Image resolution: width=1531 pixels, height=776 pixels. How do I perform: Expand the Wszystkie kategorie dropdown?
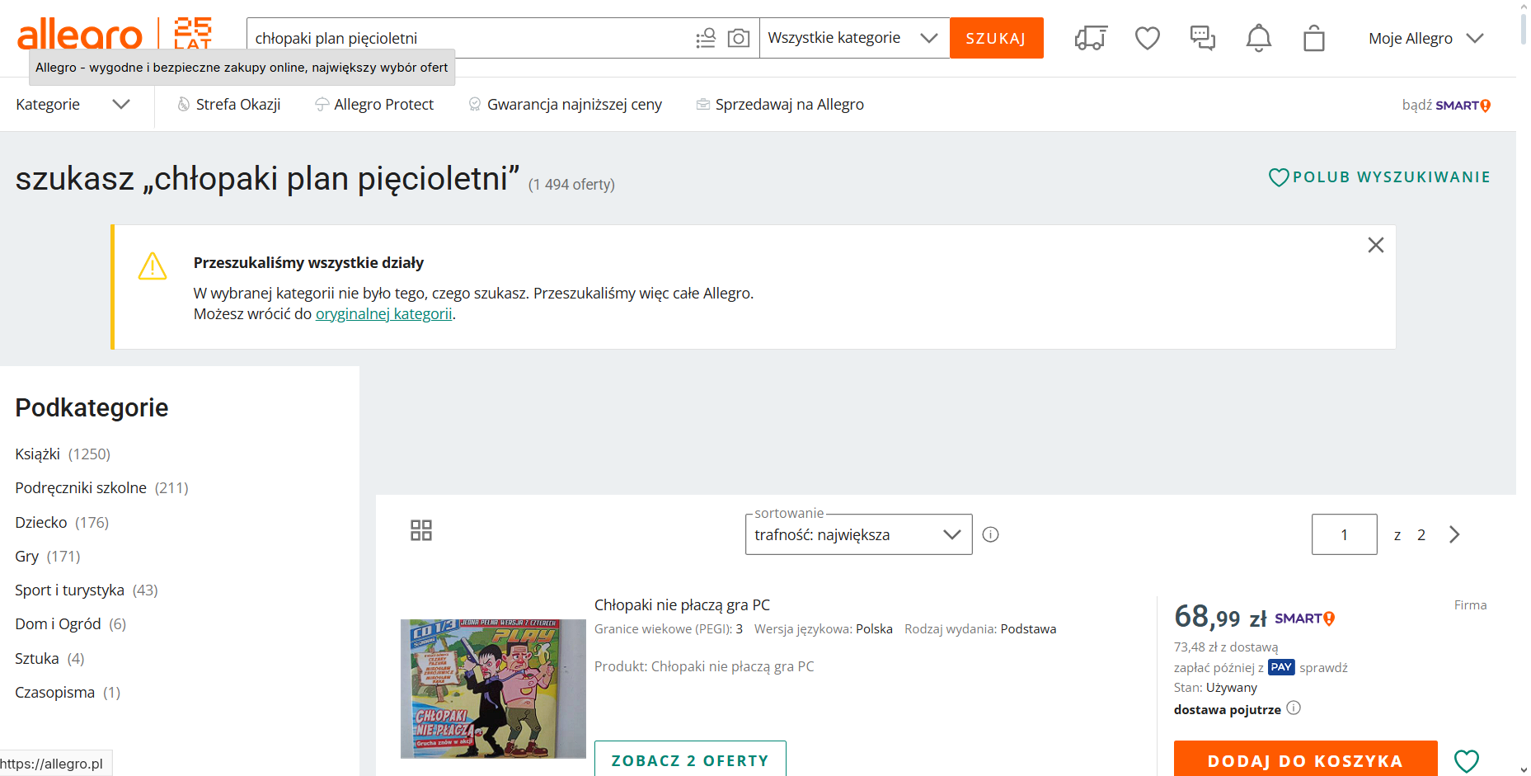[853, 38]
